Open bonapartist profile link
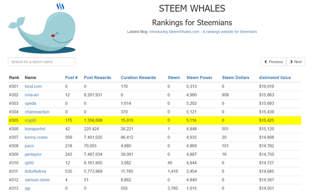Viewport: 330px width, 192px height. [x=35, y=129]
